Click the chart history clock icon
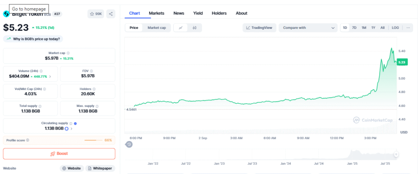This screenshot has width=418, height=174. (129, 144)
